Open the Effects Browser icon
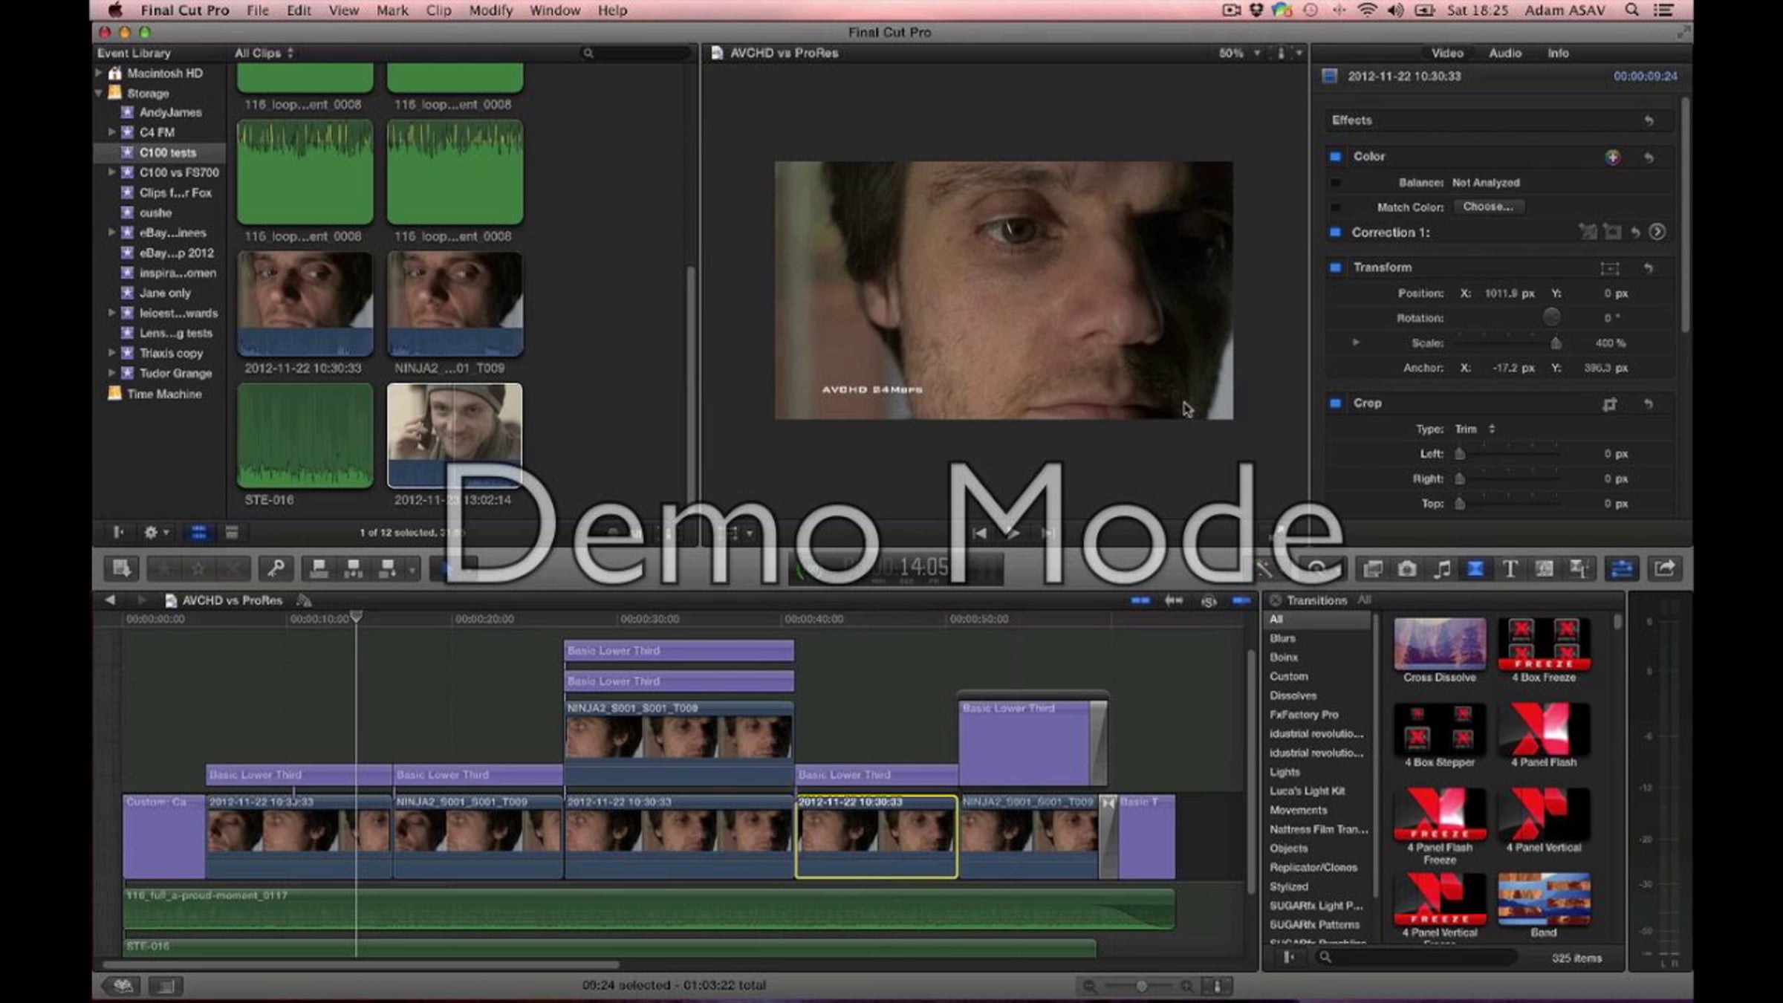This screenshot has width=1783, height=1003. [1371, 569]
